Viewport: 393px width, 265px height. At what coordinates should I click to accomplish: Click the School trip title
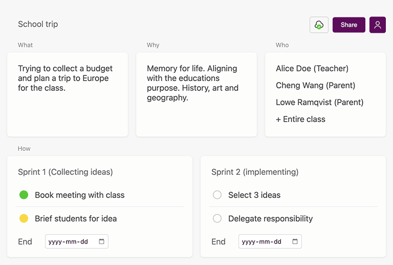pyautogui.click(x=38, y=24)
